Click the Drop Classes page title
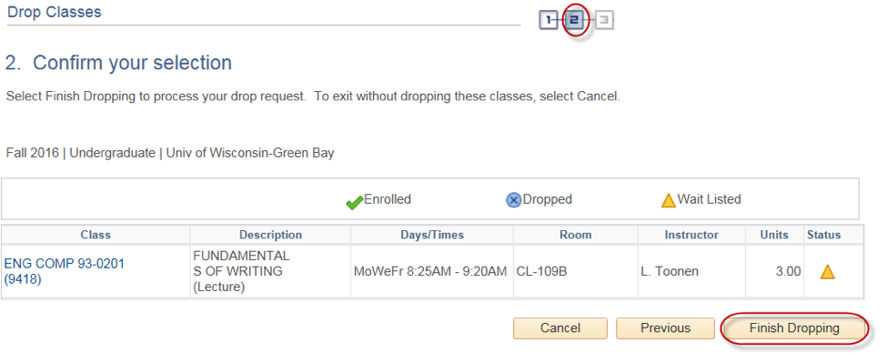This screenshot has width=887, height=353. click(x=55, y=12)
